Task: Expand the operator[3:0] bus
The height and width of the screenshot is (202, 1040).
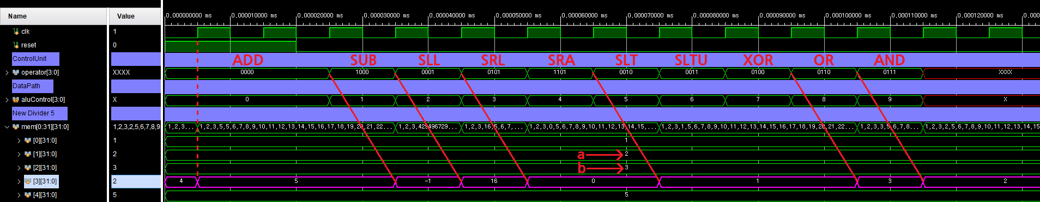Action: pos(7,72)
